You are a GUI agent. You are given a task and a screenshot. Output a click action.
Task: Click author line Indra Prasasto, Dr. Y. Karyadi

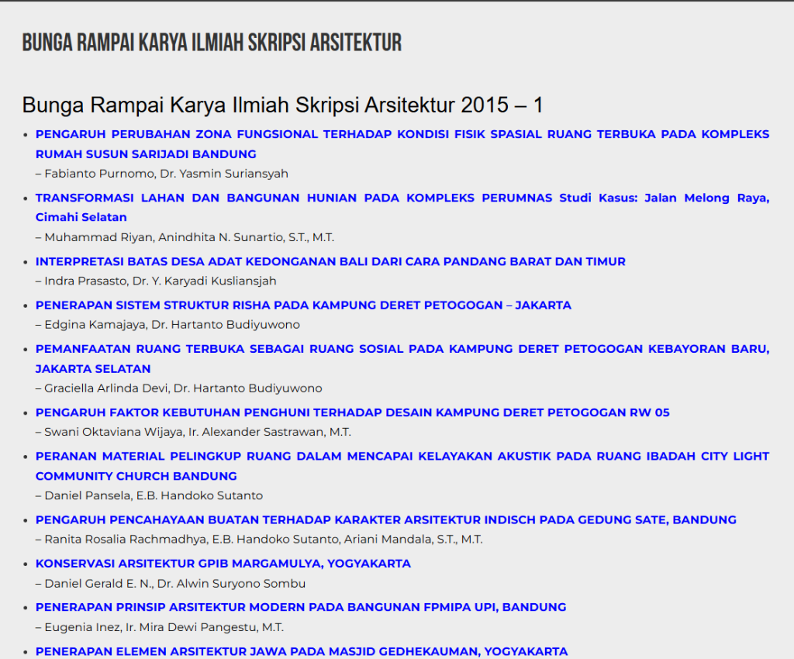click(160, 281)
